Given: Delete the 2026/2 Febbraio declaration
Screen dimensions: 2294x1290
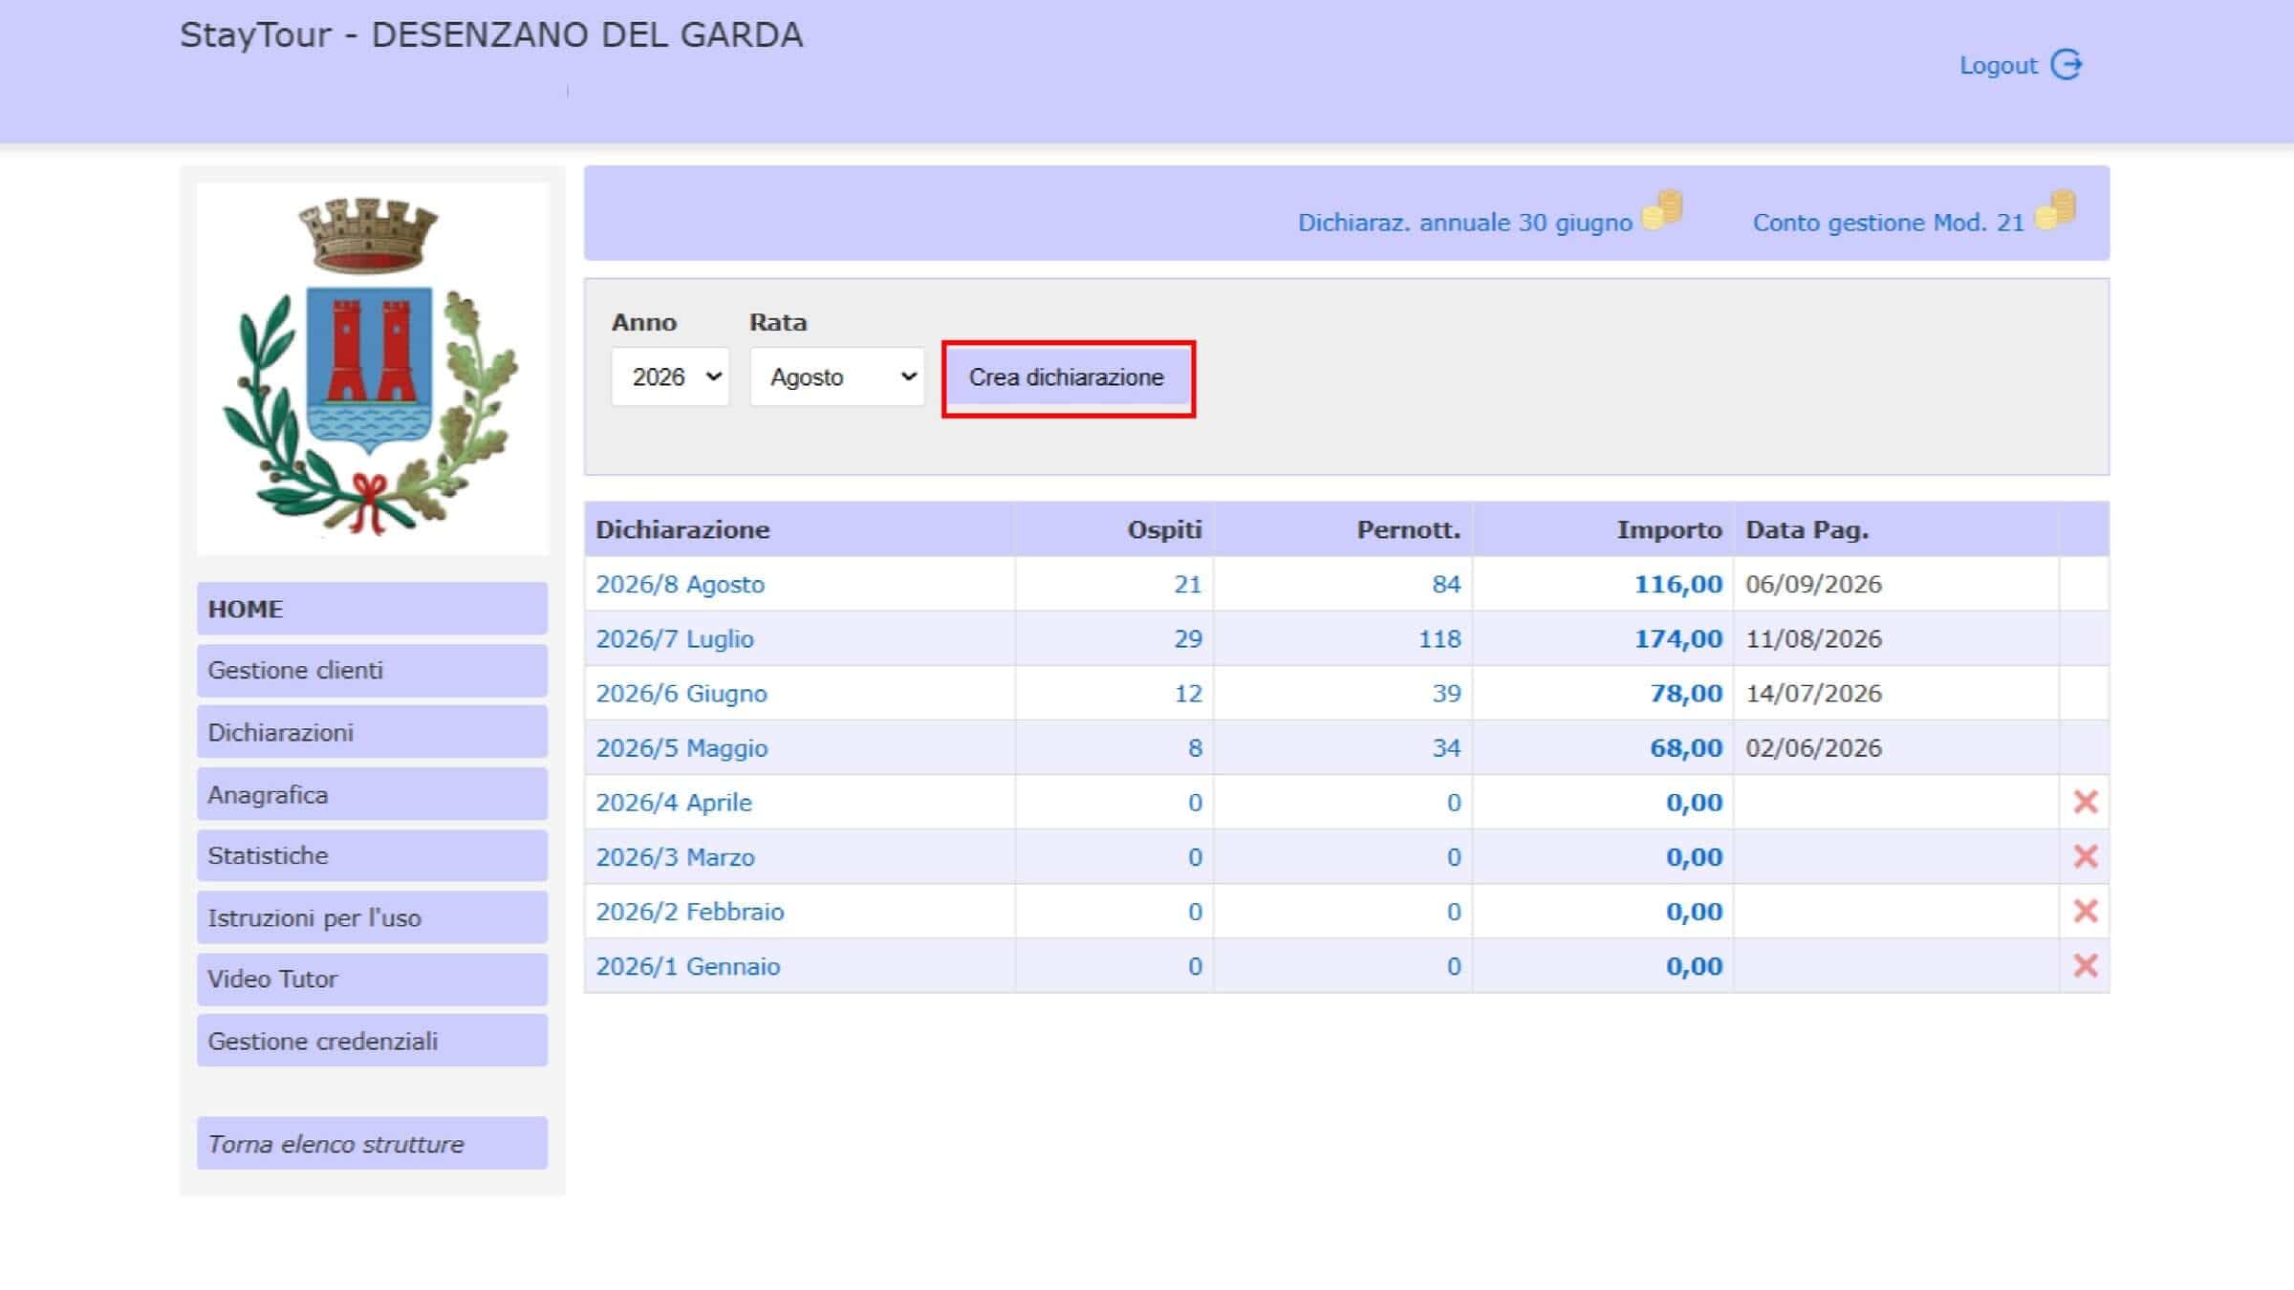Looking at the screenshot, I should [x=2085, y=911].
